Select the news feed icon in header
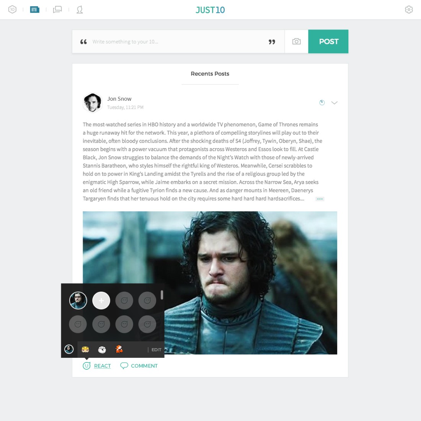 coord(34,10)
